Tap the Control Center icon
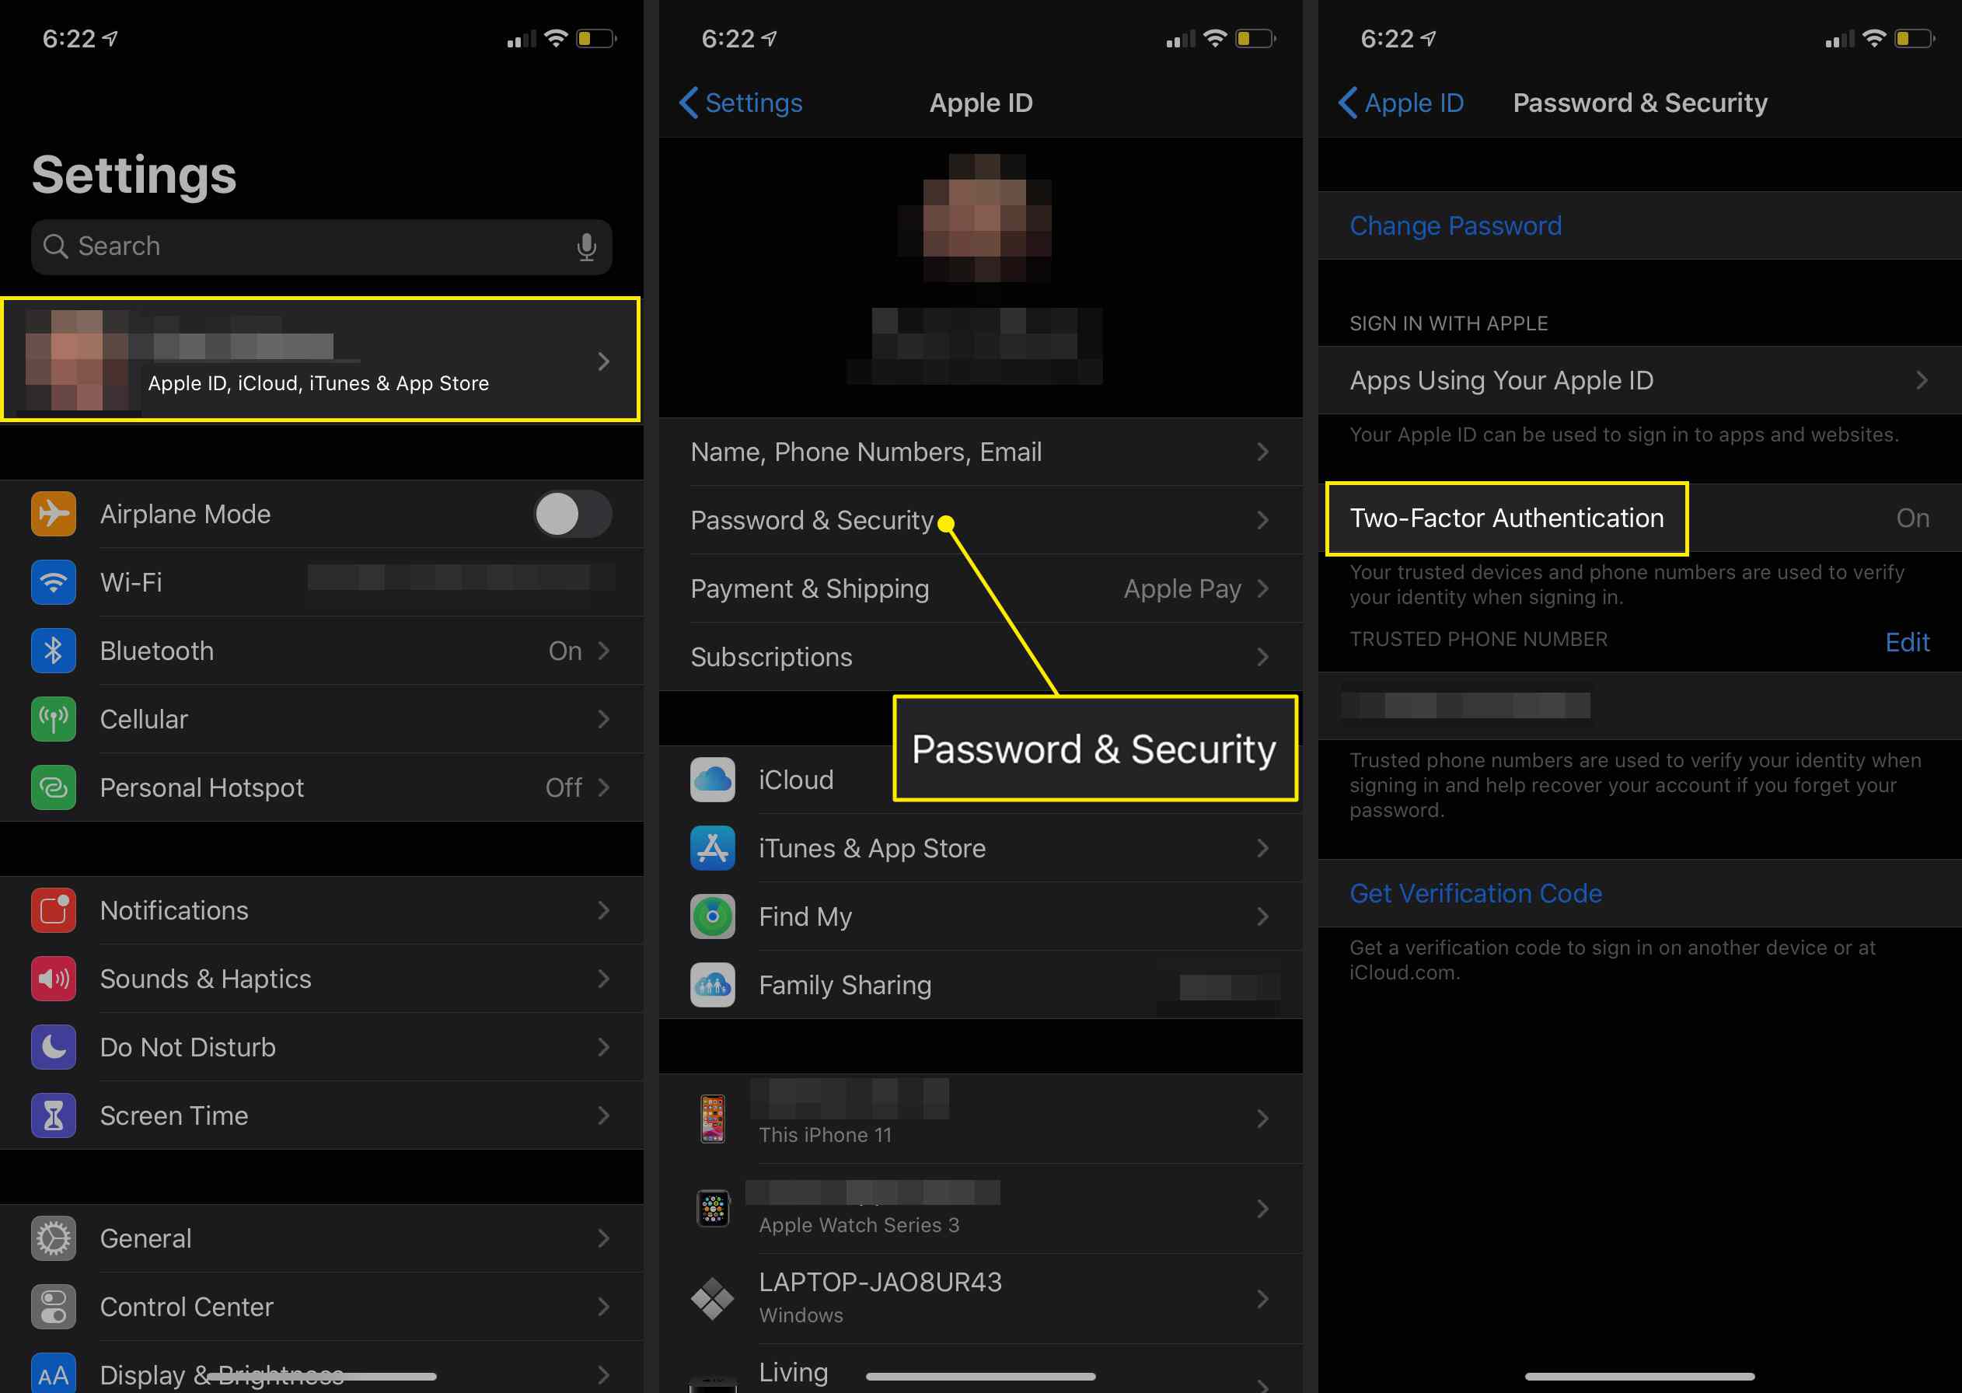The width and height of the screenshot is (1962, 1393). pyautogui.click(x=53, y=1307)
